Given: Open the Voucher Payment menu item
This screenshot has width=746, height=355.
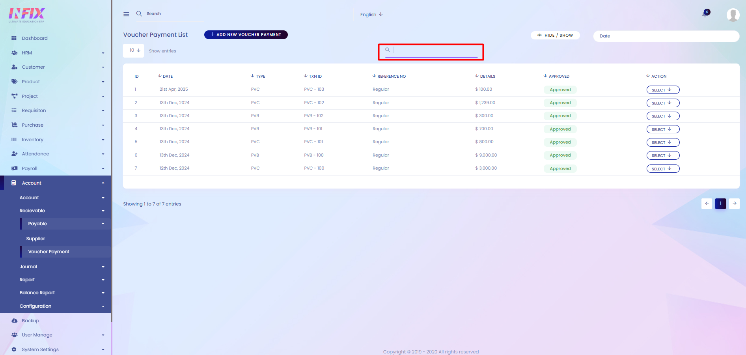Looking at the screenshot, I should 48,252.
